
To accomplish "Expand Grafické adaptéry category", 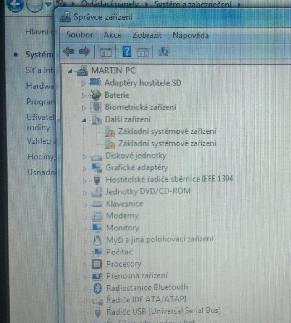I will (x=84, y=169).
